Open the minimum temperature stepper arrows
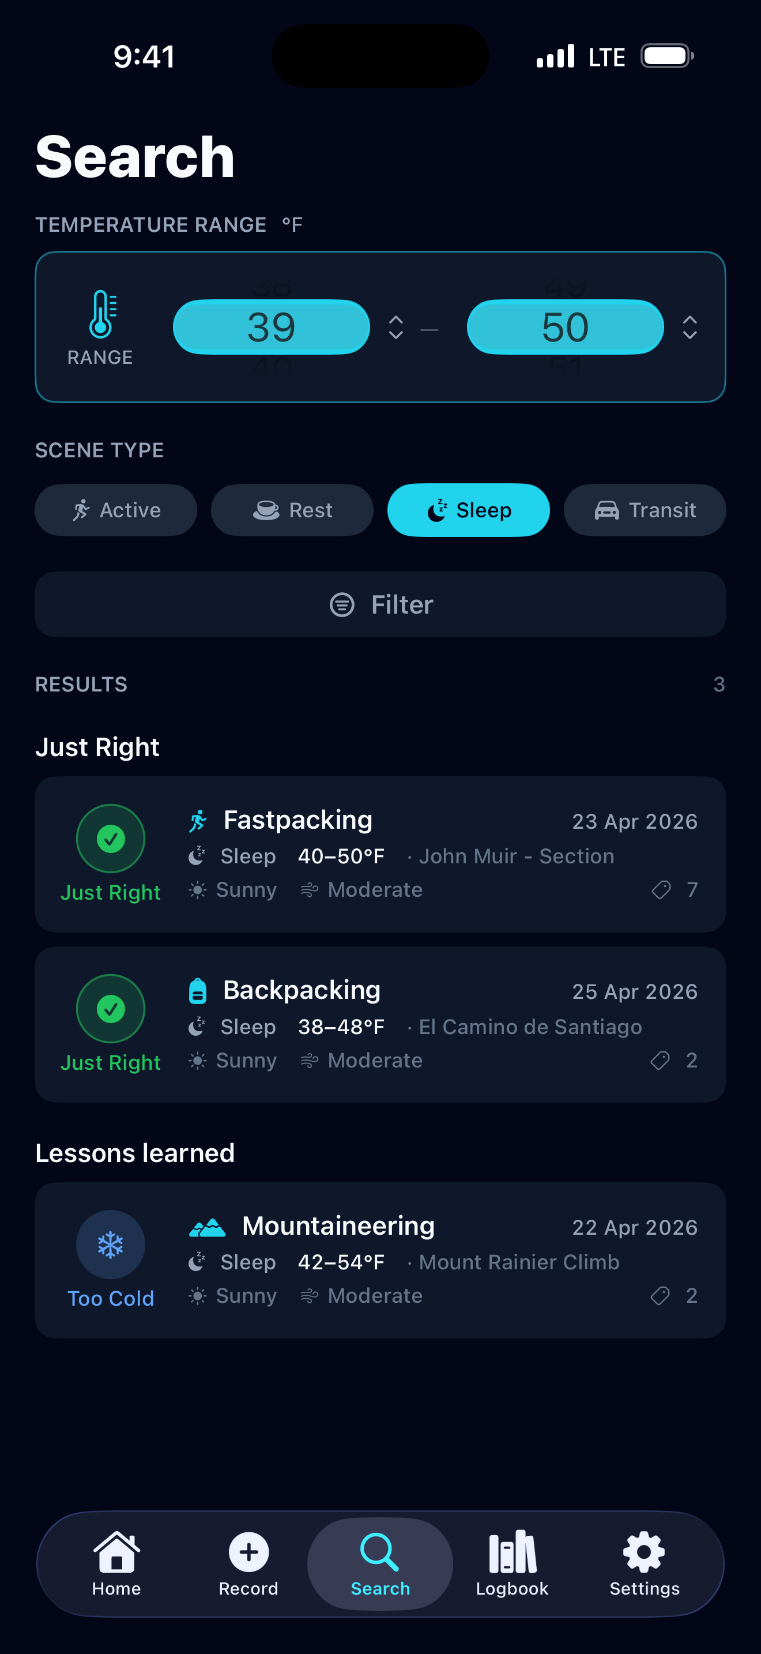761x1654 pixels. 396,328
